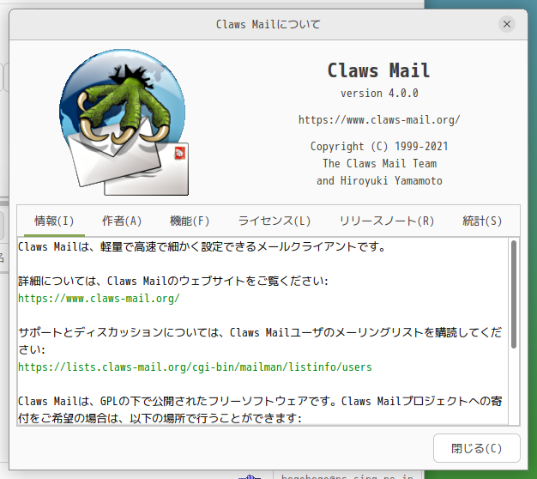This screenshot has width=537, height=479.
Task: Click the 閉じる(C) close button
Action: [476, 448]
